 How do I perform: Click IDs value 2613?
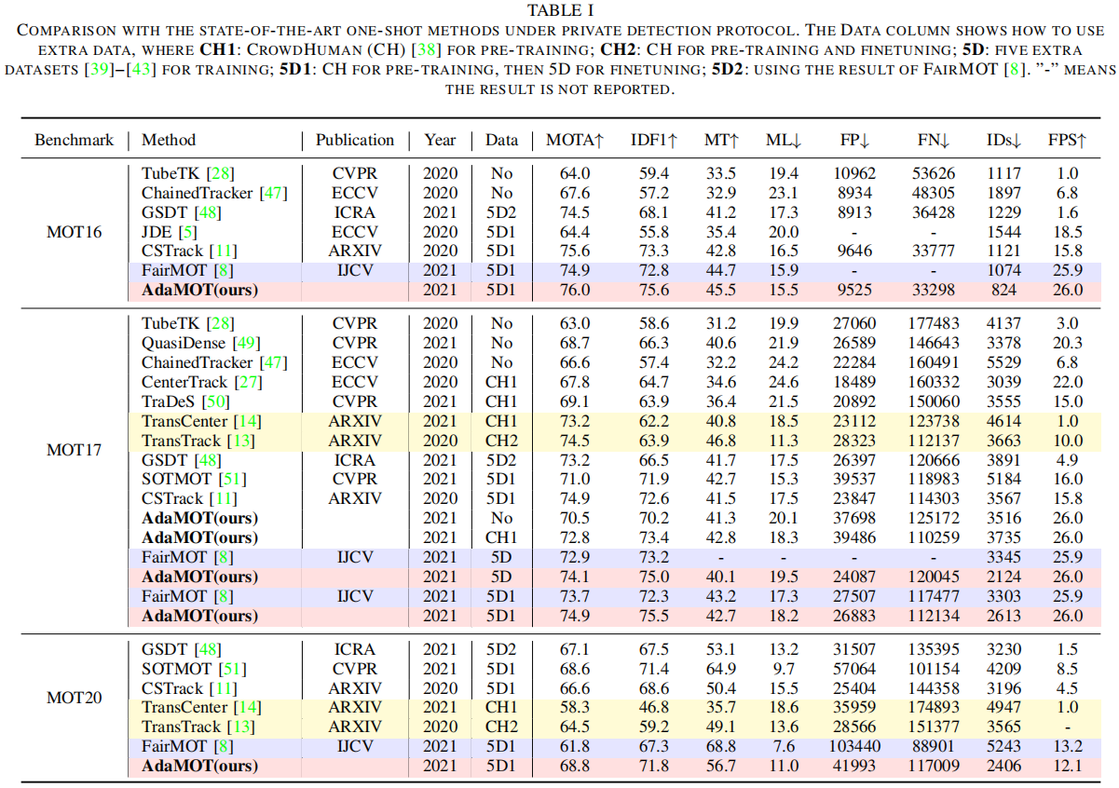[1003, 616]
